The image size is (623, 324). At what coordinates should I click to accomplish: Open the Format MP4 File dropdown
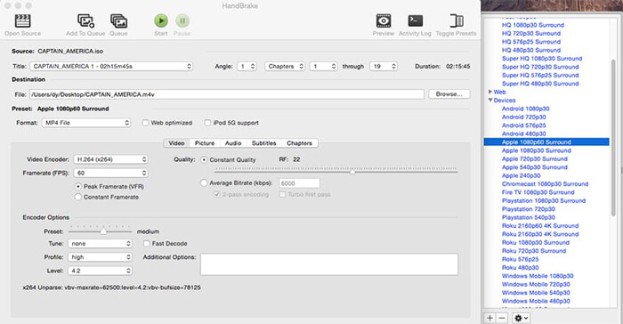click(x=86, y=123)
